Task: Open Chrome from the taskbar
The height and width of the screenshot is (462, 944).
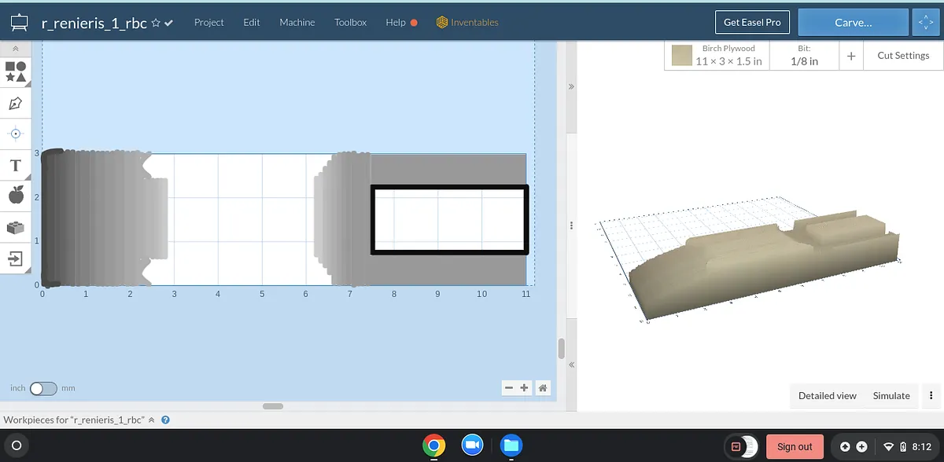Action: 433,446
